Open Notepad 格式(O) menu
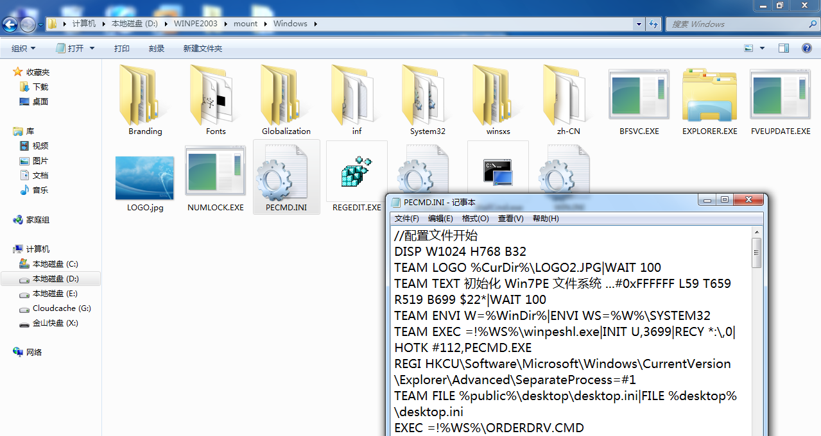 (475, 219)
